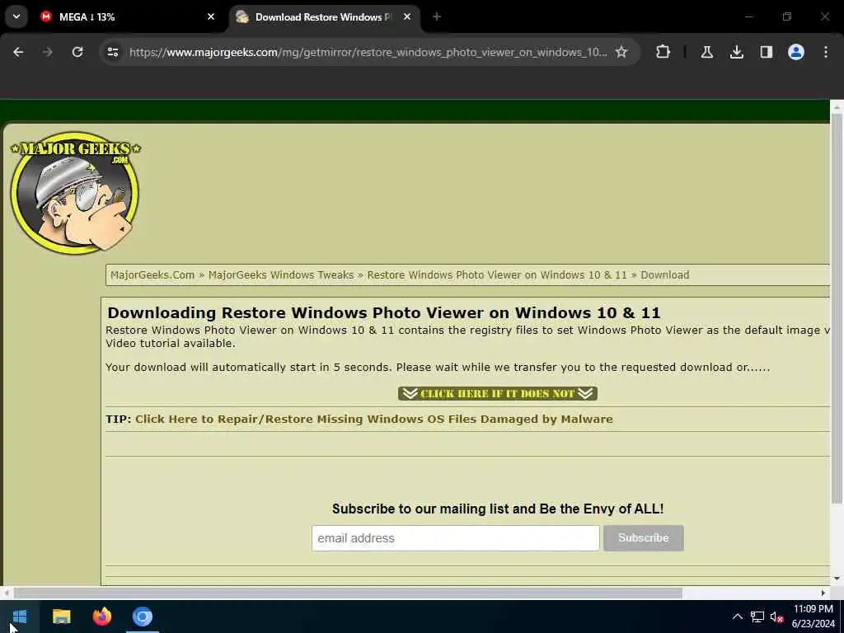Viewport: 844px width, 633px height.
Task: Launch Firefox from the taskbar
Action: (101, 617)
